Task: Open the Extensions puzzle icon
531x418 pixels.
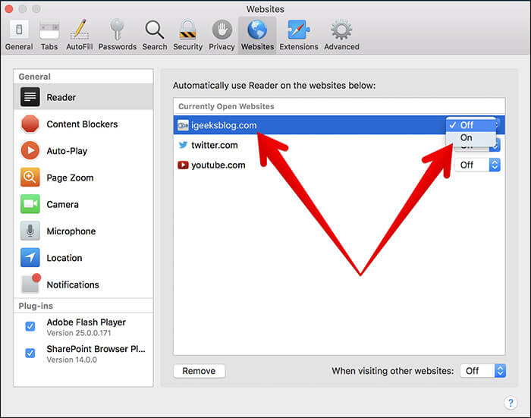Action: click(298, 30)
